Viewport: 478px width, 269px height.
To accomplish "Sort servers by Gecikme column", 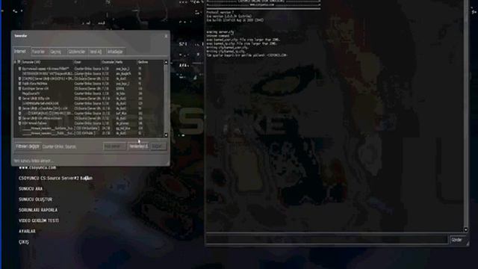I will (150, 62).
